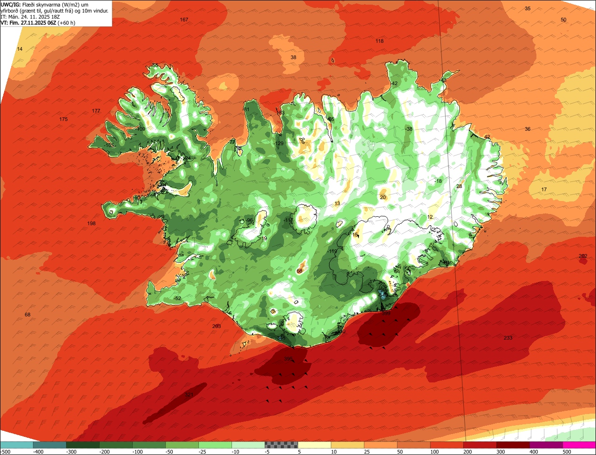596x455 pixels.
Task: Click the 233 value southeast of Iceland
Action: [508, 338]
